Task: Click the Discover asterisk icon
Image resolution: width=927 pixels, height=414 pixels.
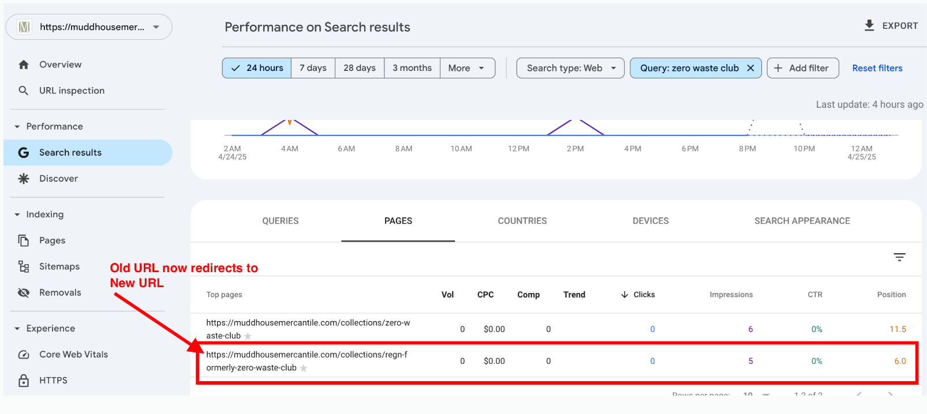Action: pos(24,179)
